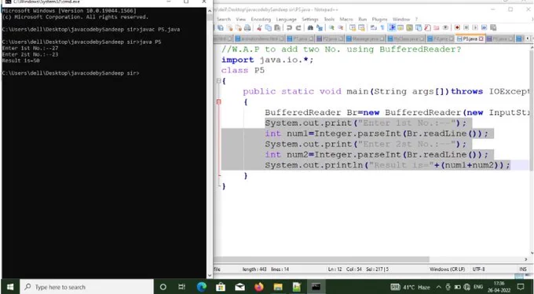This screenshot has height=294, width=534.
Task: Show hidden tray icons chevron
Action: click(438, 287)
